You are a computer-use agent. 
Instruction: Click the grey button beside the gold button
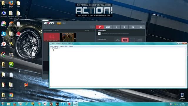tap(64, 23)
